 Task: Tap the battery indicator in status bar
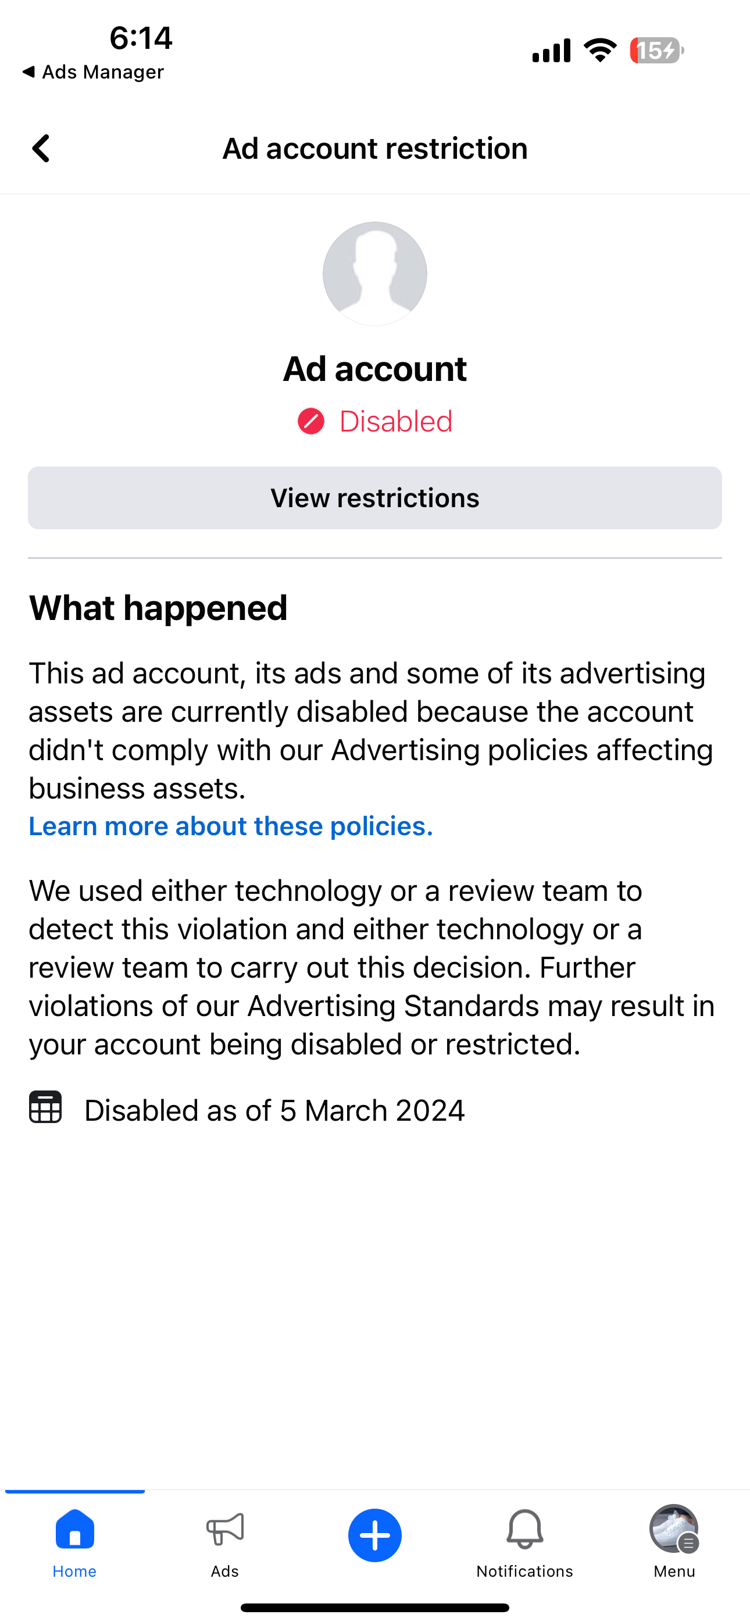click(x=656, y=50)
